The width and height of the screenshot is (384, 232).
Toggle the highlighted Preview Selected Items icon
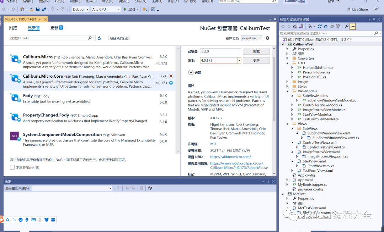pos(353,26)
